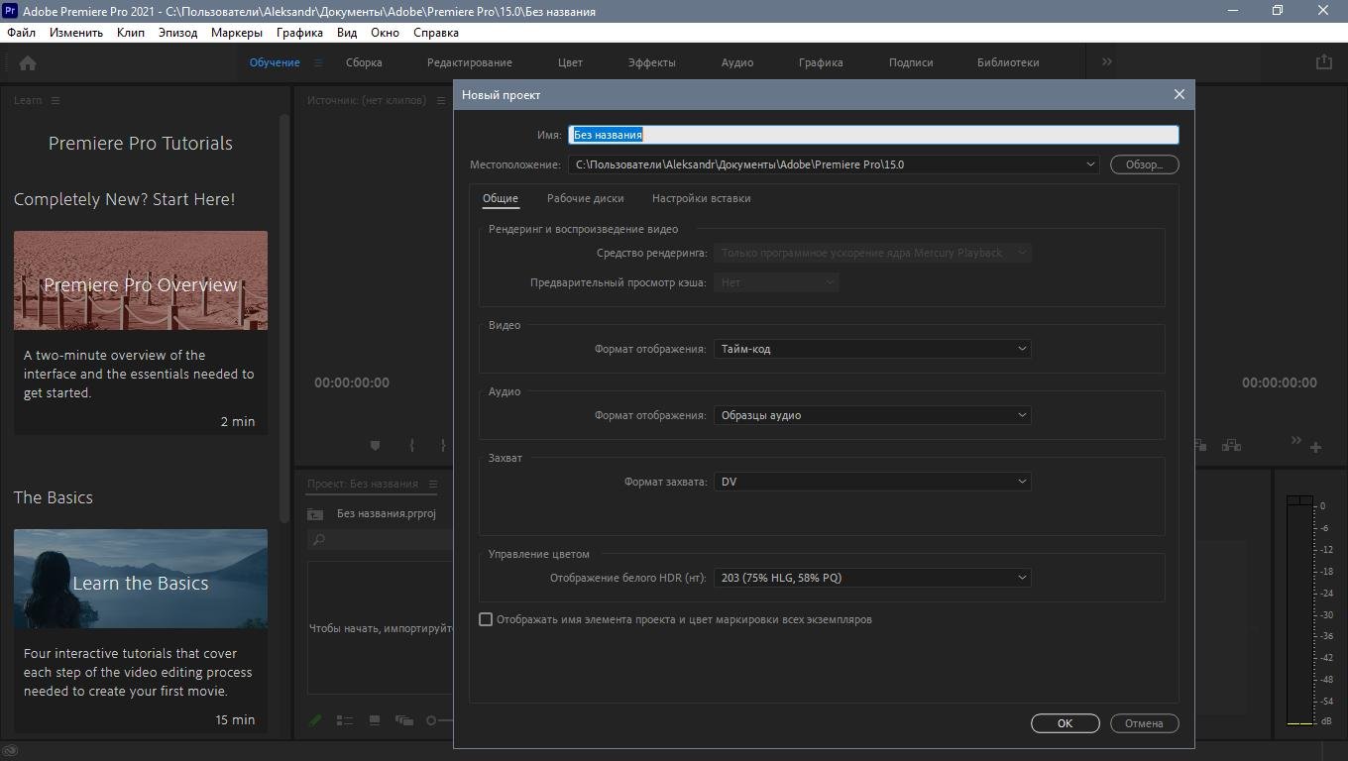1348x761 pixels.
Task: Open the audio display format dropdown
Action: click(871, 415)
